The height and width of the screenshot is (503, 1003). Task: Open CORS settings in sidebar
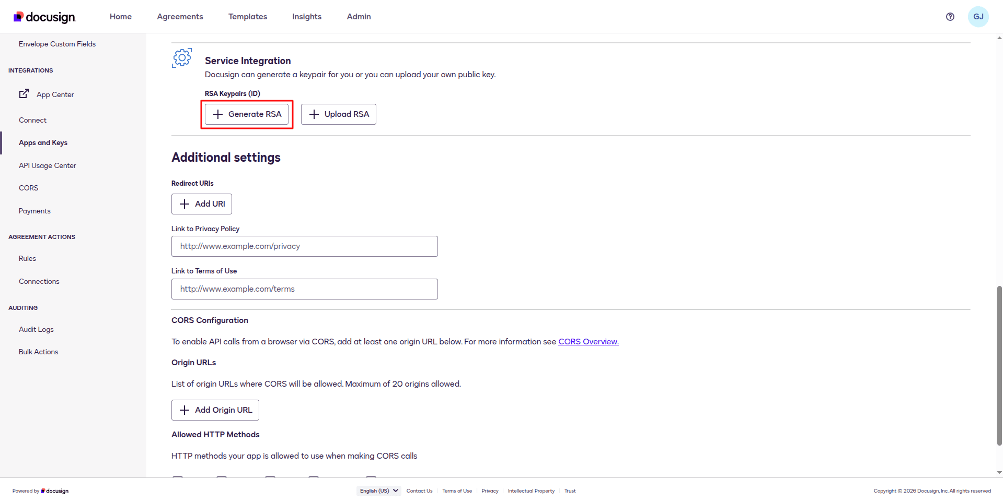tap(29, 188)
